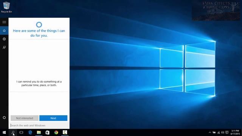This screenshot has height=136, width=242.
Task: Open the network tray icon
Action: [219, 133]
